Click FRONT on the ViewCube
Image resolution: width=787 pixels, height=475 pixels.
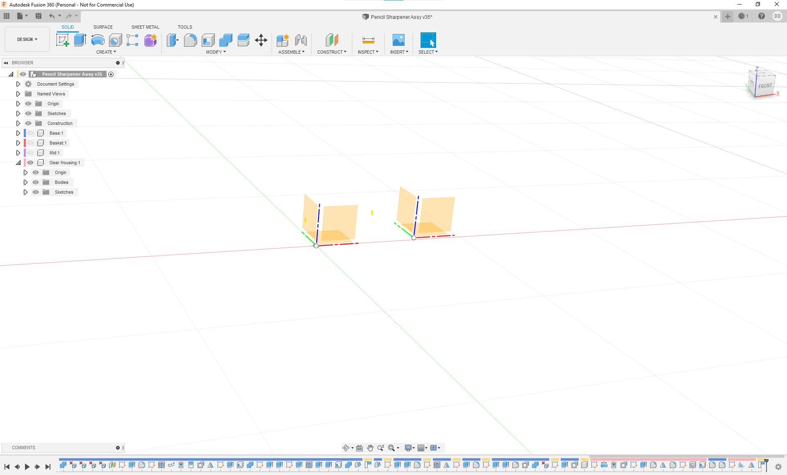765,86
